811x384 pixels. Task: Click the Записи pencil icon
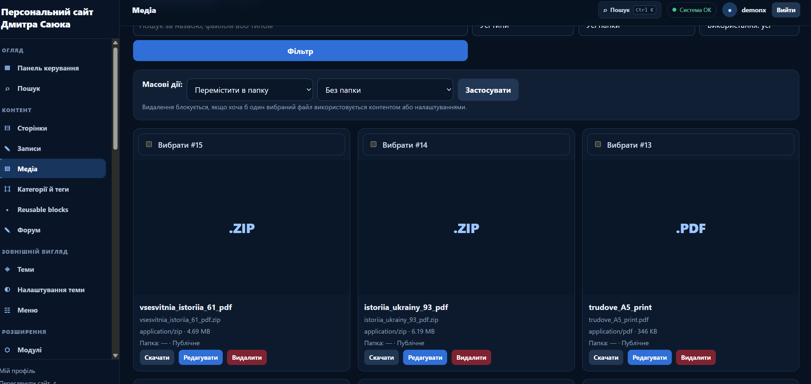click(7, 148)
